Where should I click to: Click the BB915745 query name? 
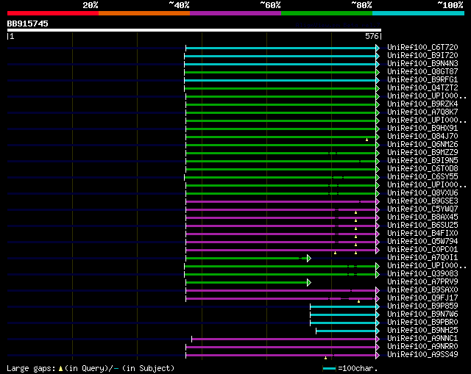point(27,24)
